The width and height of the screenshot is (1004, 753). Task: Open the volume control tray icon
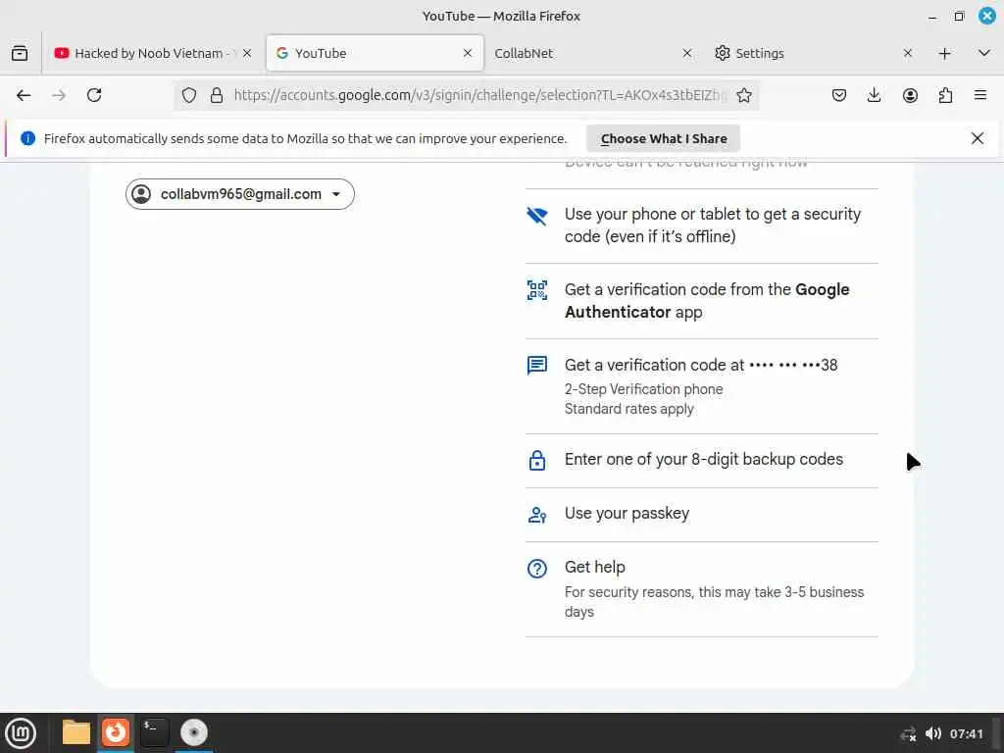[933, 733]
